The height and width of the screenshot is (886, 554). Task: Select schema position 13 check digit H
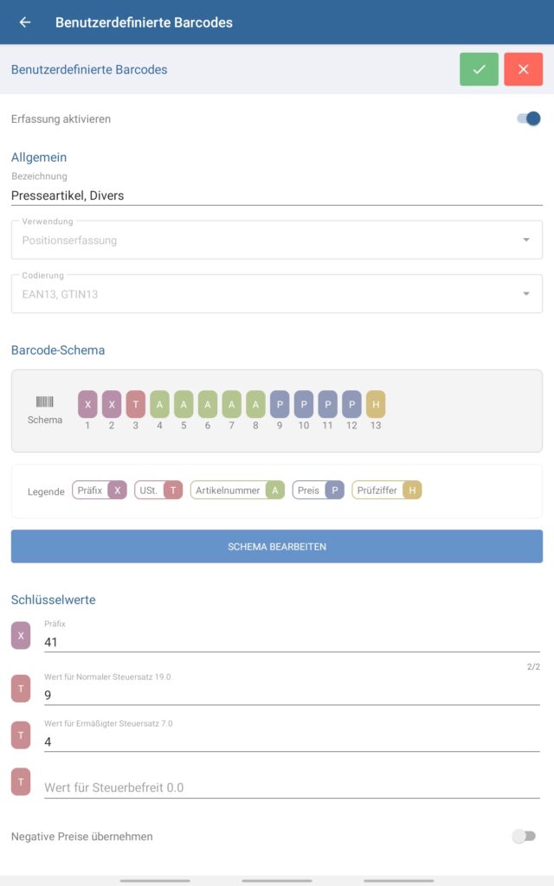click(x=376, y=404)
